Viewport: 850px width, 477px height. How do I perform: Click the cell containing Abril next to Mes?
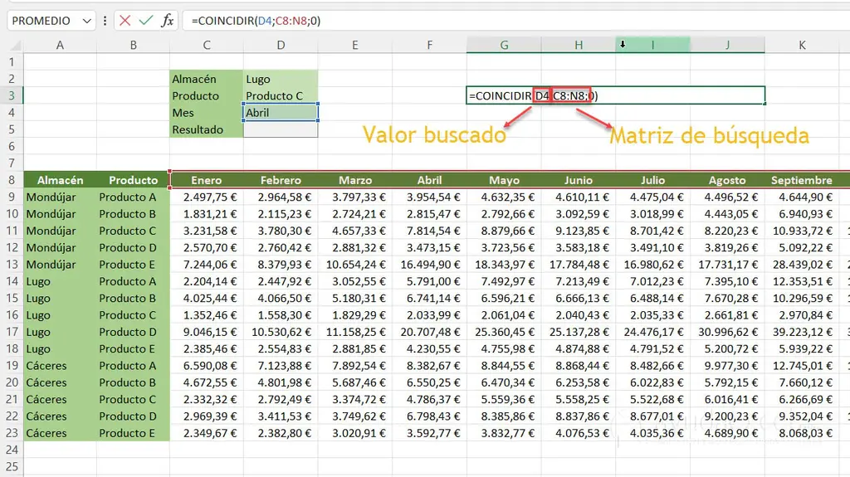(x=281, y=113)
